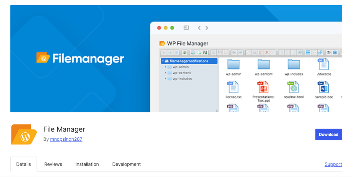Click the get info toolbar icon
The width and height of the screenshot is (355, 177).
click(x=335, y=53)
